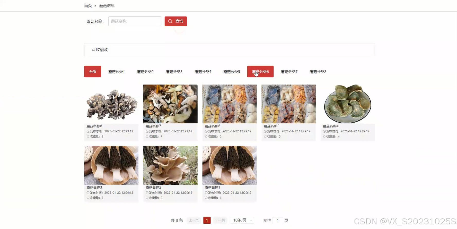Click the clock icon on 蘑菇名称2 card

click(147, 193)
